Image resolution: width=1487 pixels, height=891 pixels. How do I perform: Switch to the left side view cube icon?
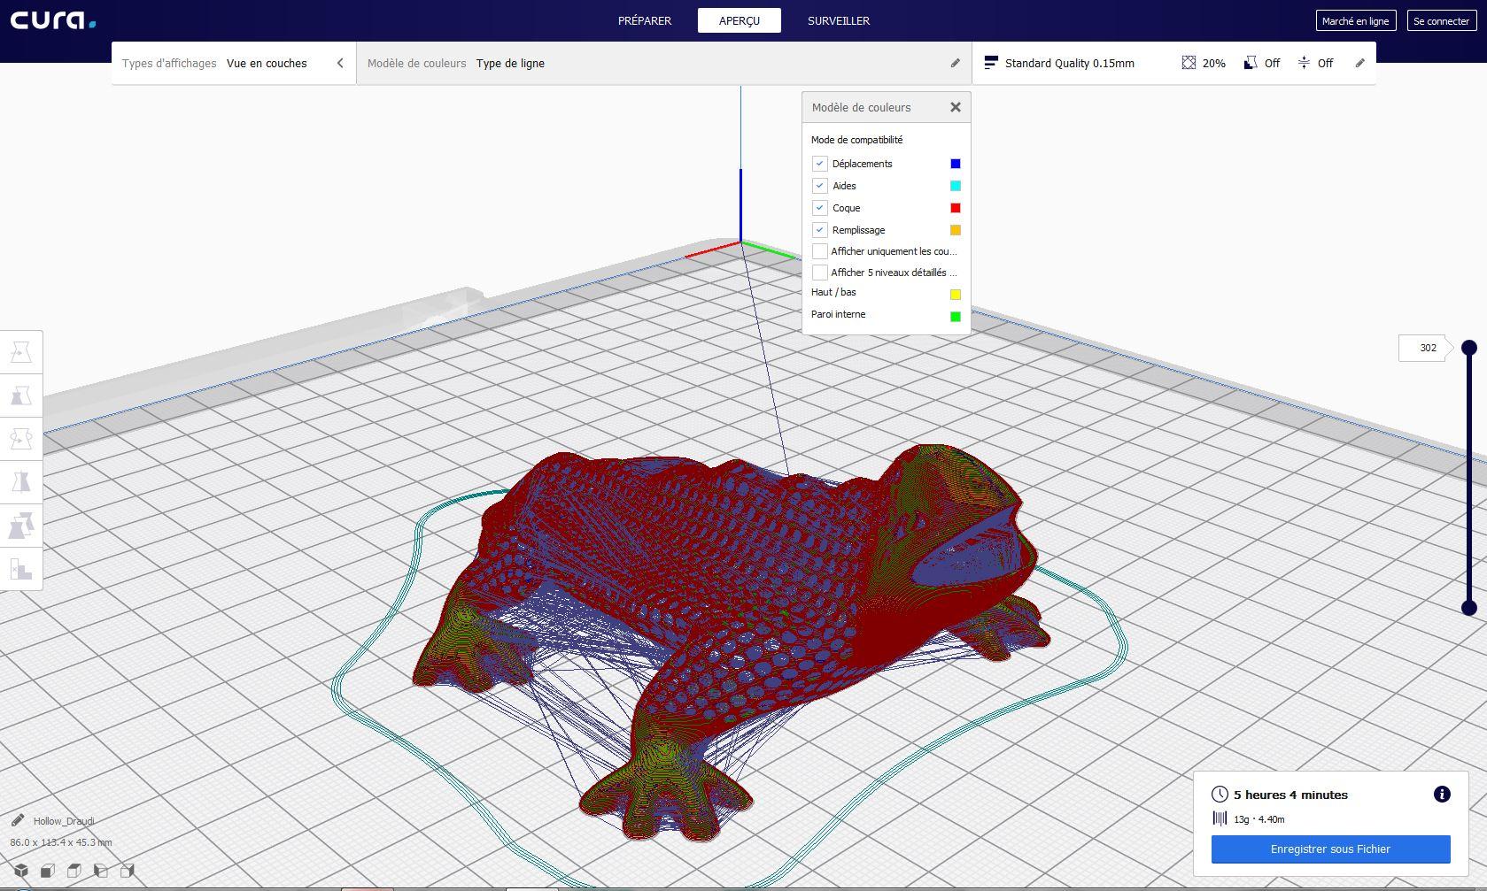pos(101,871)
